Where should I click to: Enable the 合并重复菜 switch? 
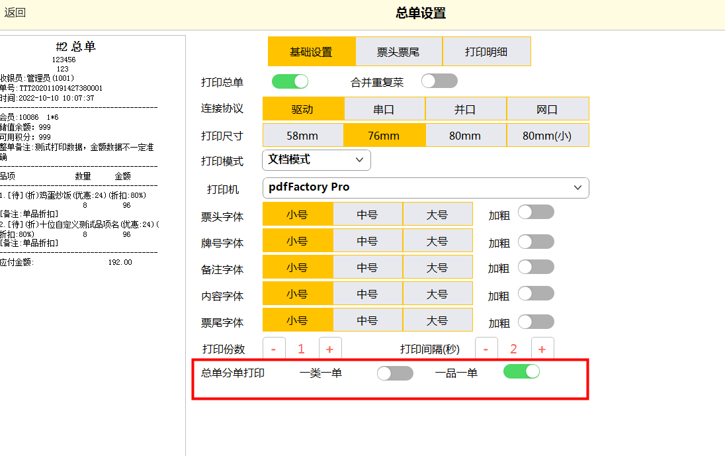(x=439, y=81)
